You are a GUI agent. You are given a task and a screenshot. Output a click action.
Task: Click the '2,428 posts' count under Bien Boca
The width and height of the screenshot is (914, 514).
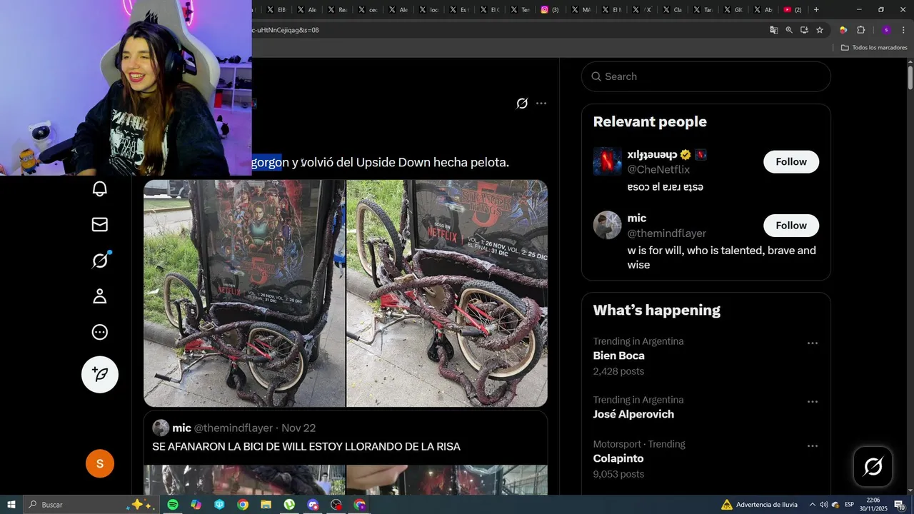(x=618, y=371)
